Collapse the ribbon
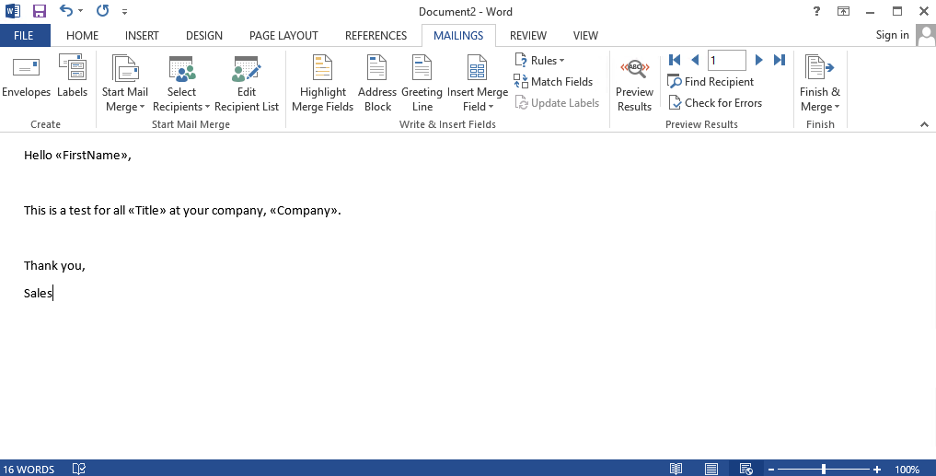Viewport: 936px width, 476px height. coord(924,124)
